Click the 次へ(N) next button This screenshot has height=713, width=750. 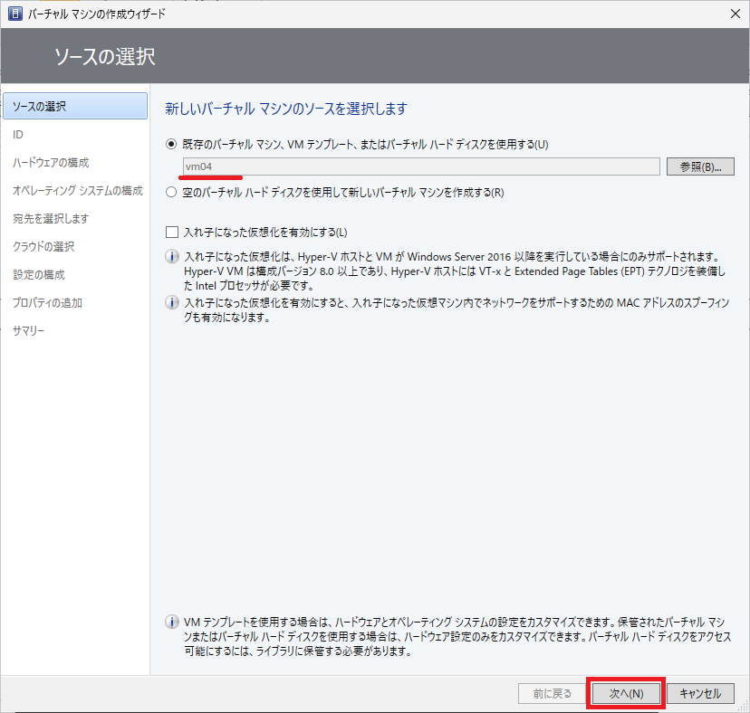(x=626, y=693)
